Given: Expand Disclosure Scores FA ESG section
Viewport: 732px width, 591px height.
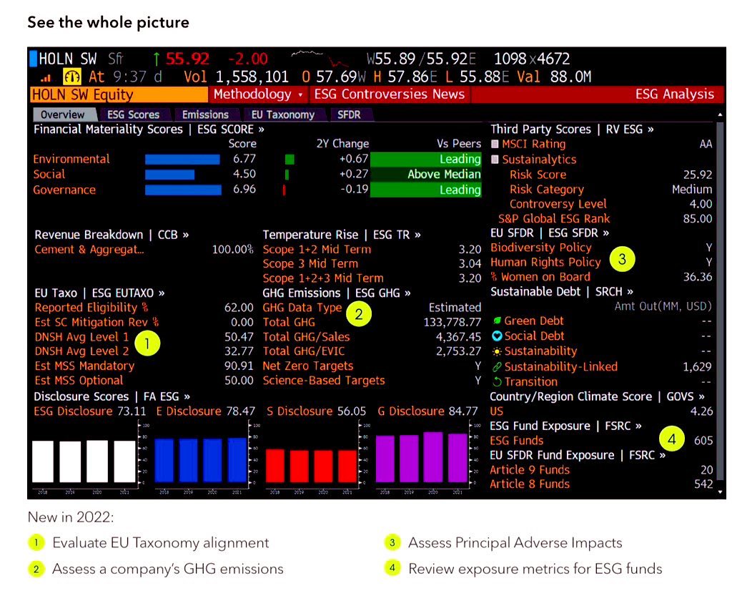Looking at the screenshot, I should (x=112, y=396).
